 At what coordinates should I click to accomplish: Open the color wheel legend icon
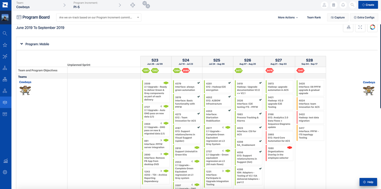pyautogui.click(x=373, y=27)
